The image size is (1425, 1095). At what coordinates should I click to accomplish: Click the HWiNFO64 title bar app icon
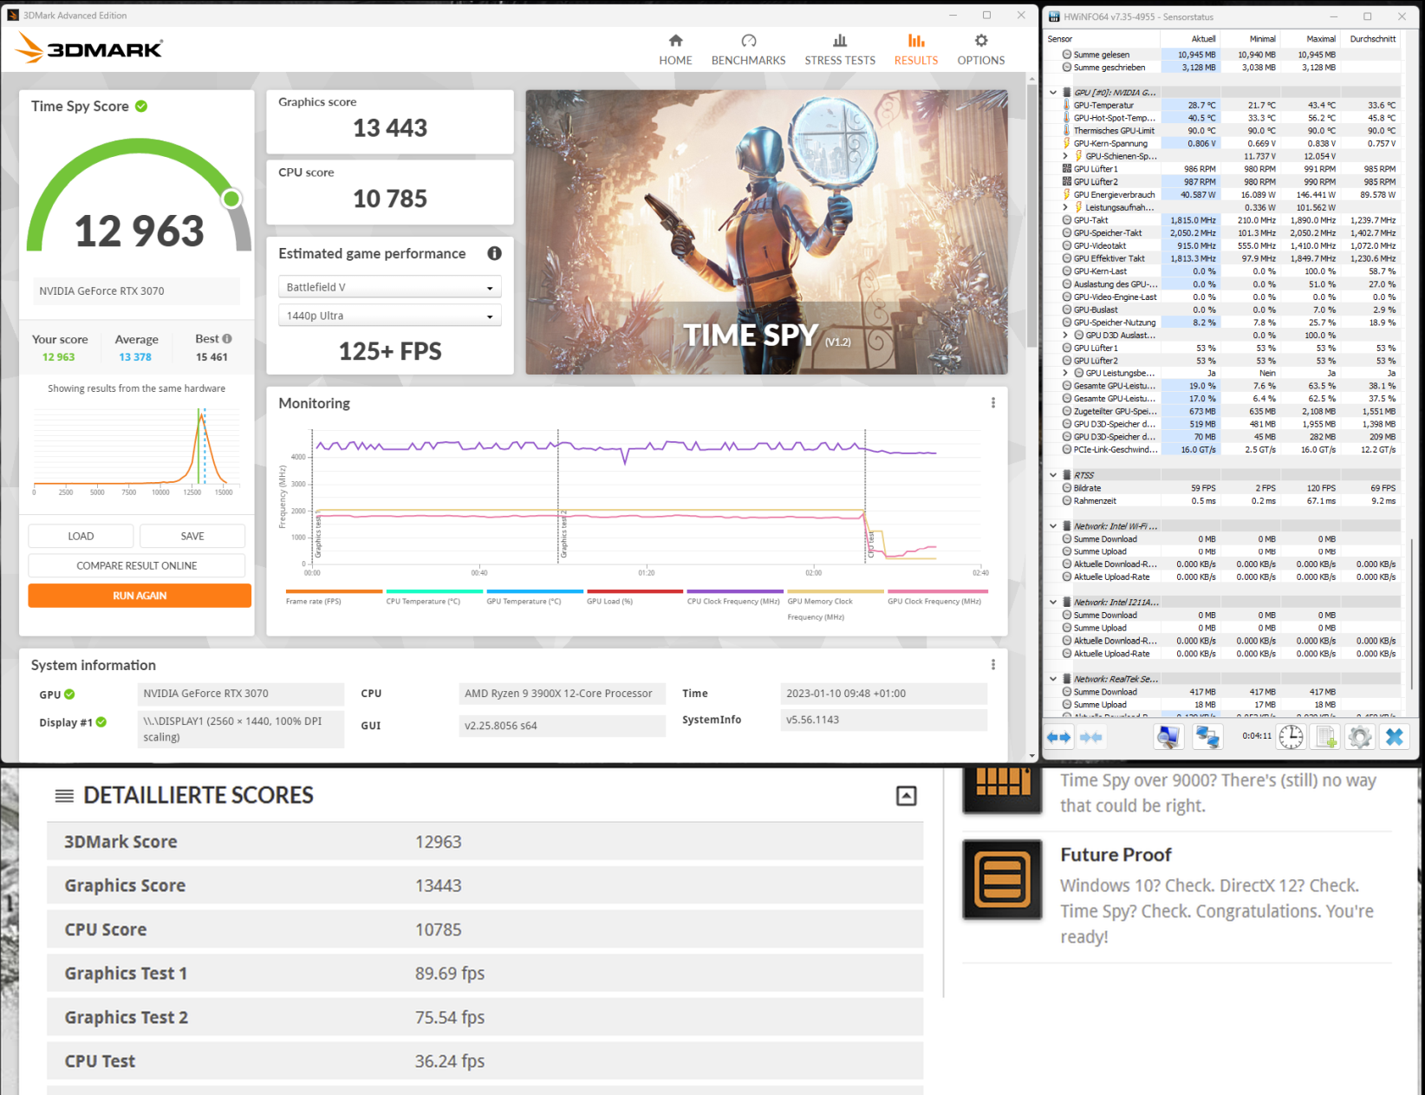1054,16
